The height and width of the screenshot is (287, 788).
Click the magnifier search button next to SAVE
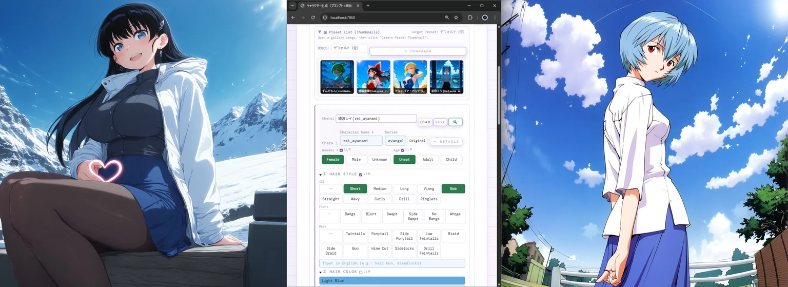pos(456,122)
